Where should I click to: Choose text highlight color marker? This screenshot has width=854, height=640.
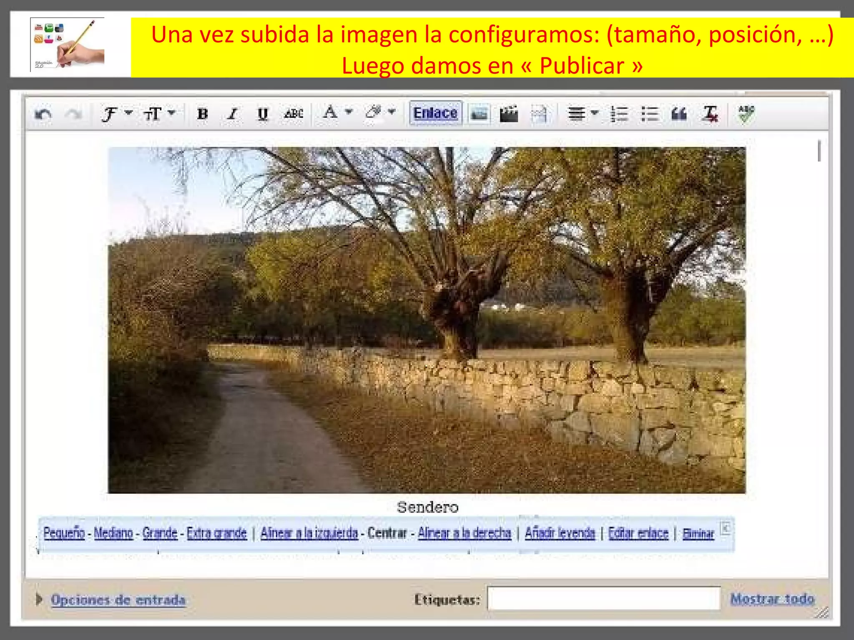click(374, 112)
